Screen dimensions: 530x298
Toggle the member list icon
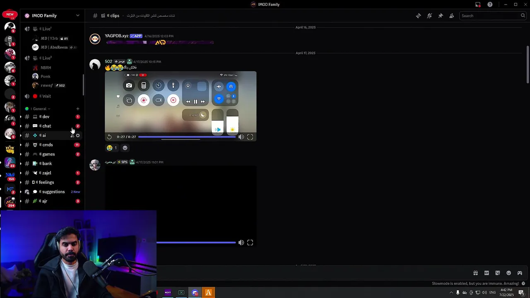click(452, 16)
